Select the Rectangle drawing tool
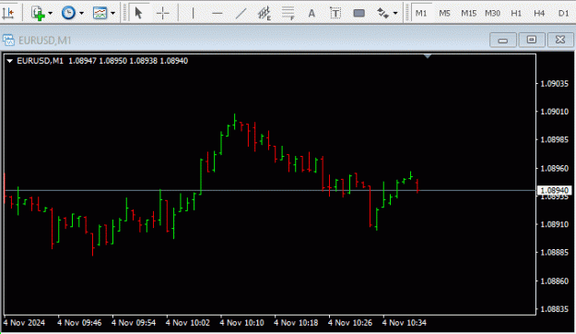The image size is (576, 334). [359, 13]
